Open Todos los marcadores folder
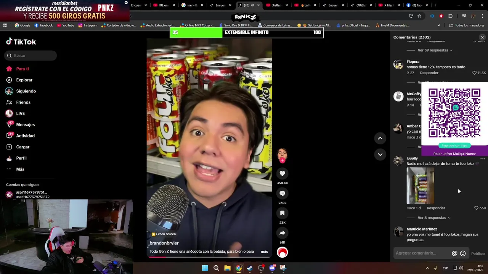 pos(467,25)
